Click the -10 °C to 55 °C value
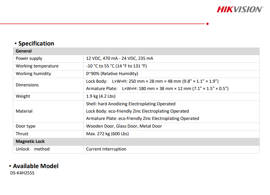 coord(116,66)
